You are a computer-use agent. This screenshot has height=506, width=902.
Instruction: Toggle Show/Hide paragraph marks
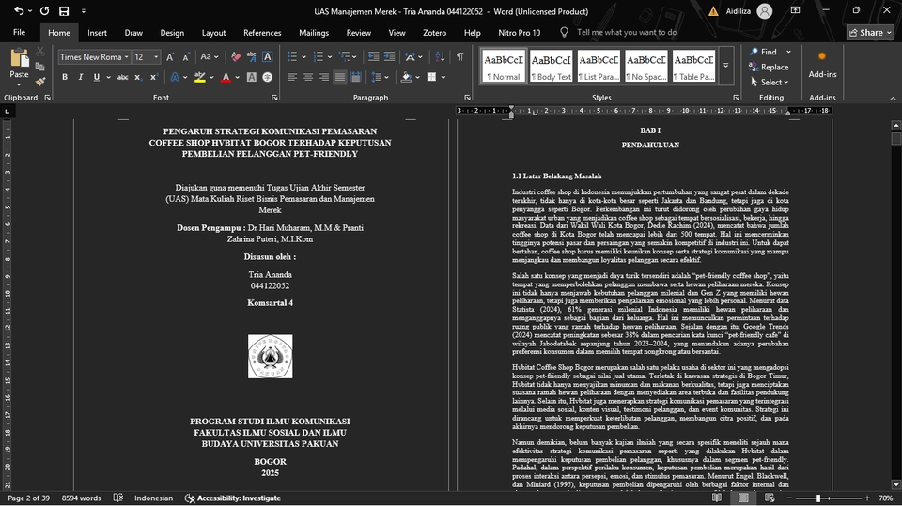point(459,56)
